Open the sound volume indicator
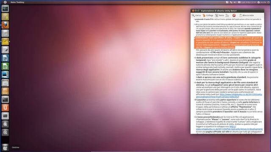Viewport: 271px width, 152px height. click(235, 2)
